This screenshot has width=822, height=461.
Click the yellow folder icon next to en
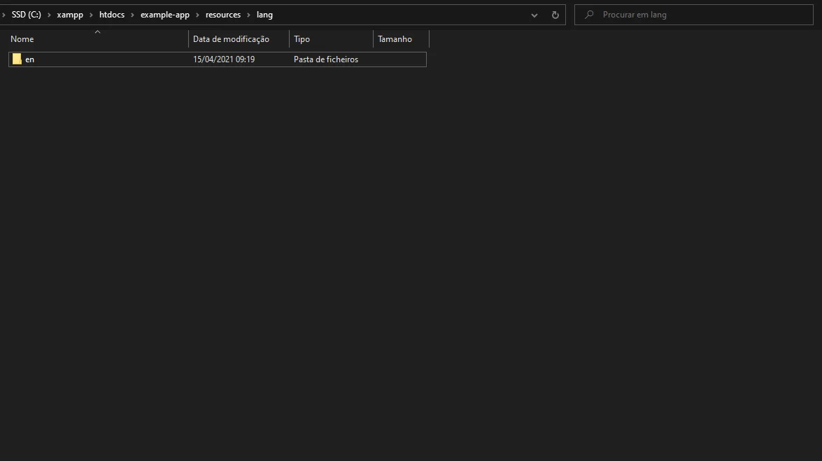click(17, 59)
